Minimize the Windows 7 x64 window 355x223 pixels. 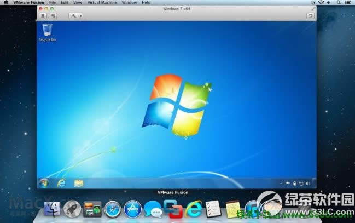pyautogui.click(x=46, y=9)
